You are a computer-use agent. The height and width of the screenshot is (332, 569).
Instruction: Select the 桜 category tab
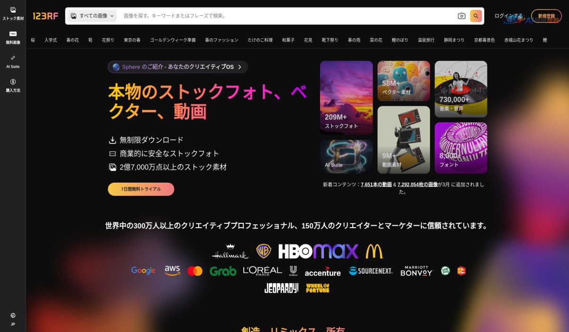[x=33, y=40]
